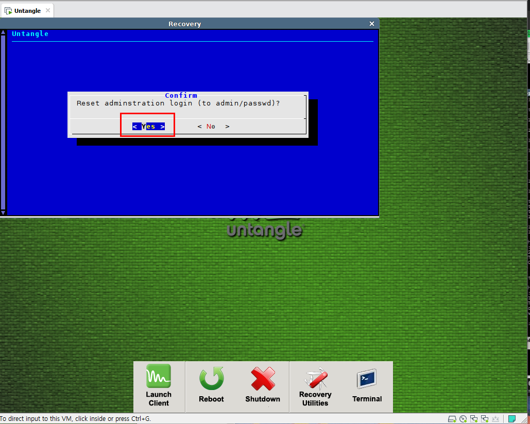Click the "Confirm" dialog title text
The height and width of the screenshot is (424, 530).
pyautogui.click(x=181, y=95)
